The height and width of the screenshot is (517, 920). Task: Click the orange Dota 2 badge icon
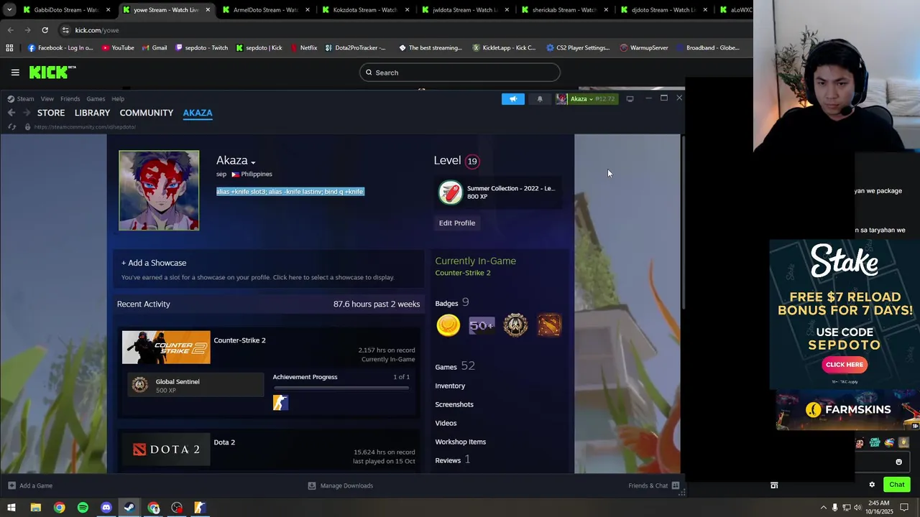coord(549,325)
